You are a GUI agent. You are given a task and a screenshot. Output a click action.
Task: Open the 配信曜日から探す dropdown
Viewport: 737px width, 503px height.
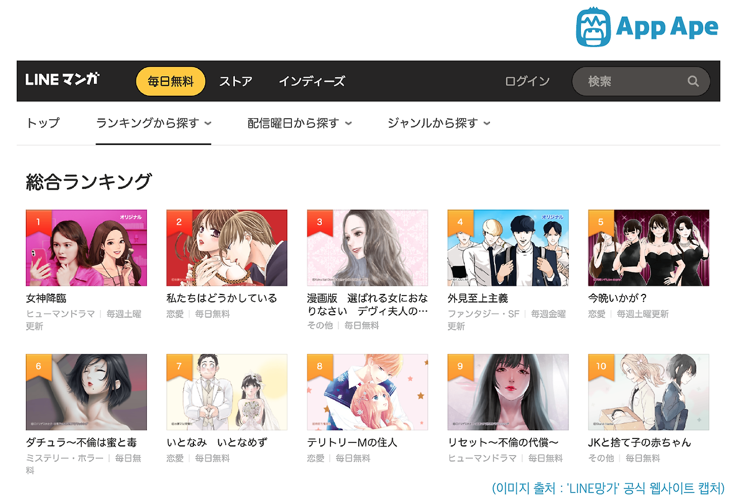click(x=297, y=123)
